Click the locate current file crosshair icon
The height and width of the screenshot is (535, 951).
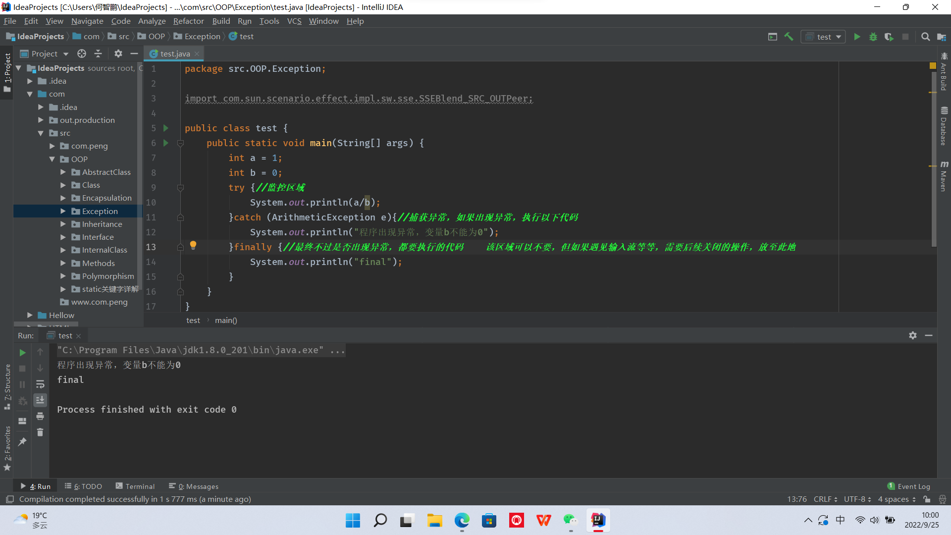click(x=82, y=53)
